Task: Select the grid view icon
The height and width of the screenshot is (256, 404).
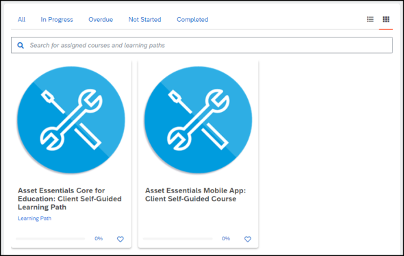Action: point(386,19)
